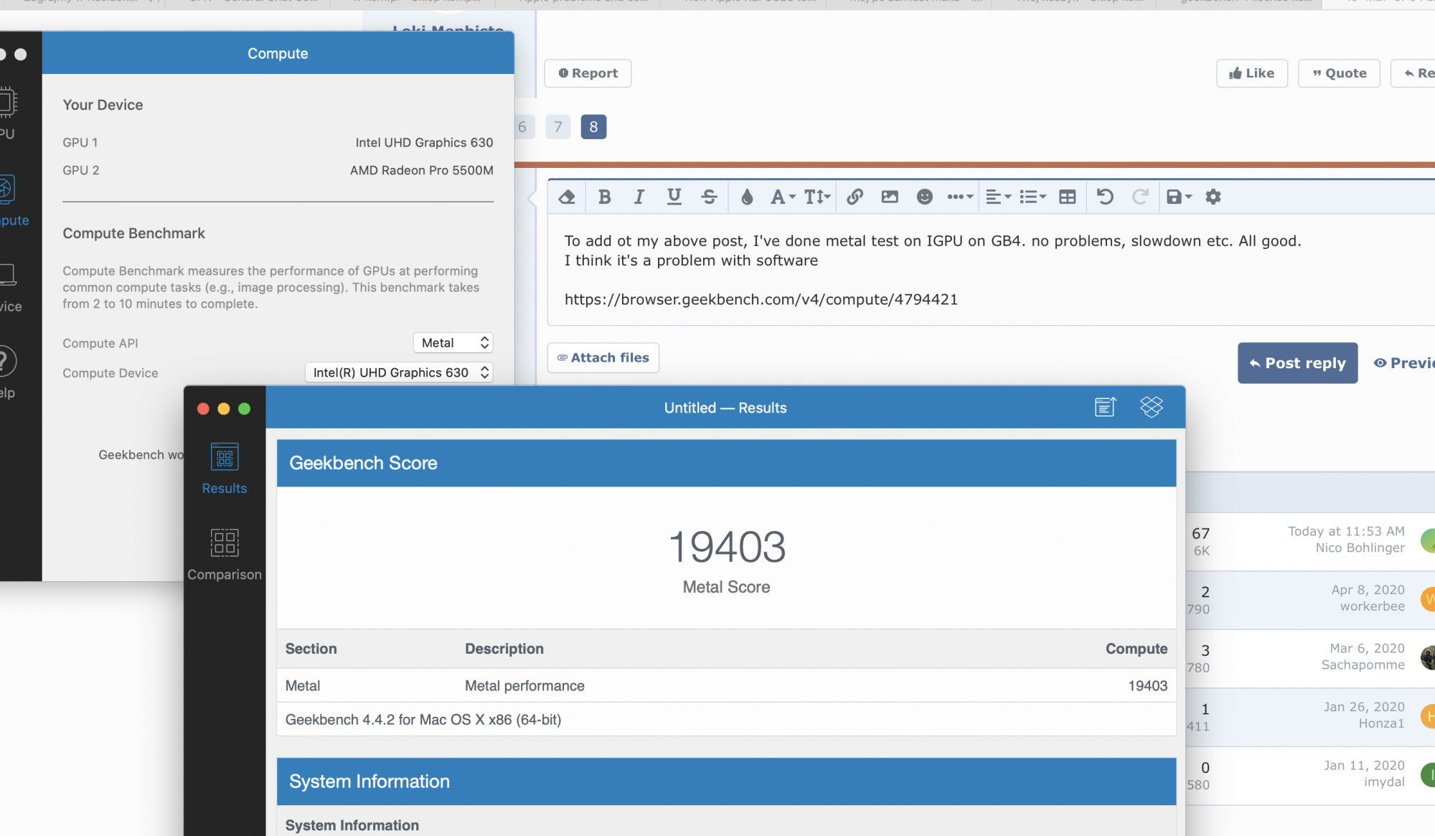Click the eraser remove formatting icon
The height and width of the screenshot is (836, 1435).
pos(567,197)
